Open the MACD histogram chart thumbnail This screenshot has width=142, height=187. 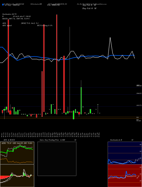point(17,176)
